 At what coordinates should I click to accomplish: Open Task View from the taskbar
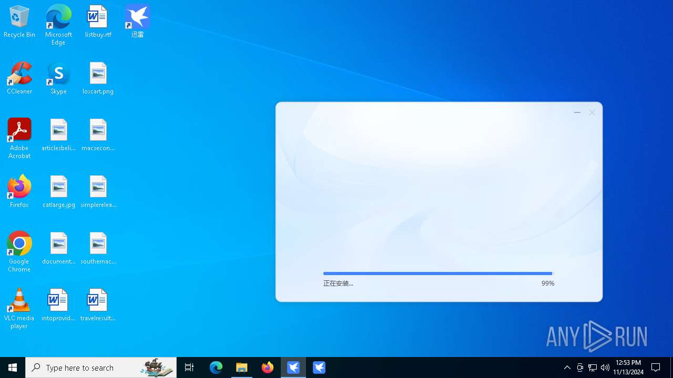(x=189, y=367)
